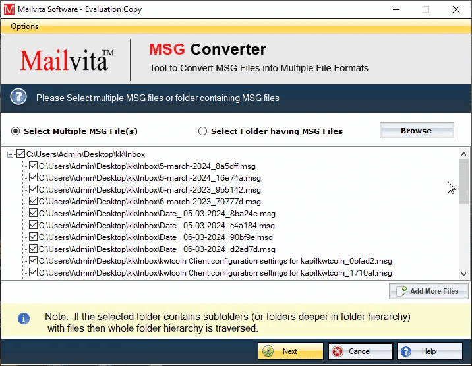Screen dimensions: 472x366
Task: Select the 5-march-2024_8a5dff.msg file path
Action: (x=147, y=166)
